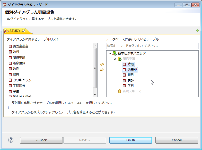Click the wizard title bar icon
Image resolution: width=202 pixels, height=150 pixels.
(x=5, y=5)
